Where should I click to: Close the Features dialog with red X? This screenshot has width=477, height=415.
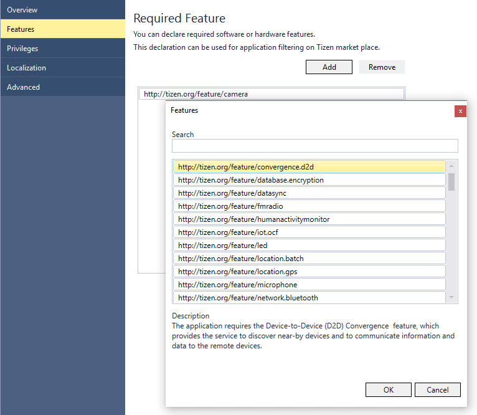[460, 111]
